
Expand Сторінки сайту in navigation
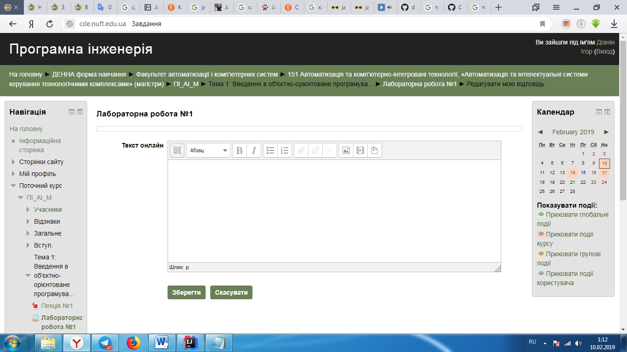[x=13, y=162]
